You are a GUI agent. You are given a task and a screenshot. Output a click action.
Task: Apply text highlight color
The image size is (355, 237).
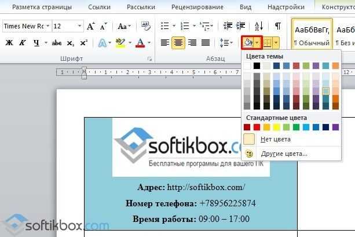tap(120, 43)
